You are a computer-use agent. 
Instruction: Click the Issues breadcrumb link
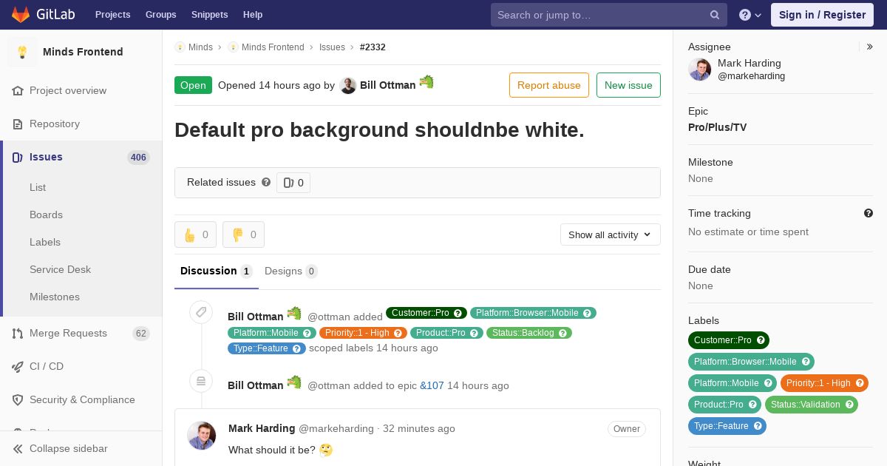[332, 47]
